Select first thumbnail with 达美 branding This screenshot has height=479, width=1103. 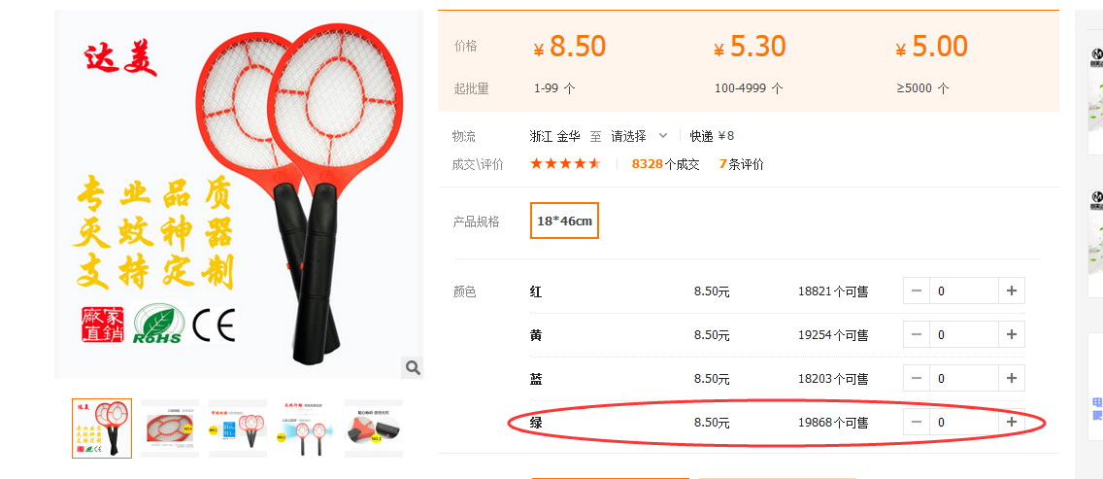(x=101, y=428)
